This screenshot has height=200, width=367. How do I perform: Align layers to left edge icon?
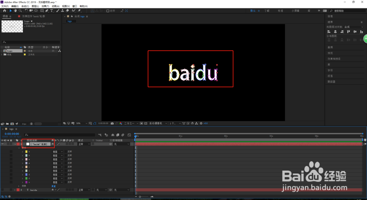coord(329,32)
